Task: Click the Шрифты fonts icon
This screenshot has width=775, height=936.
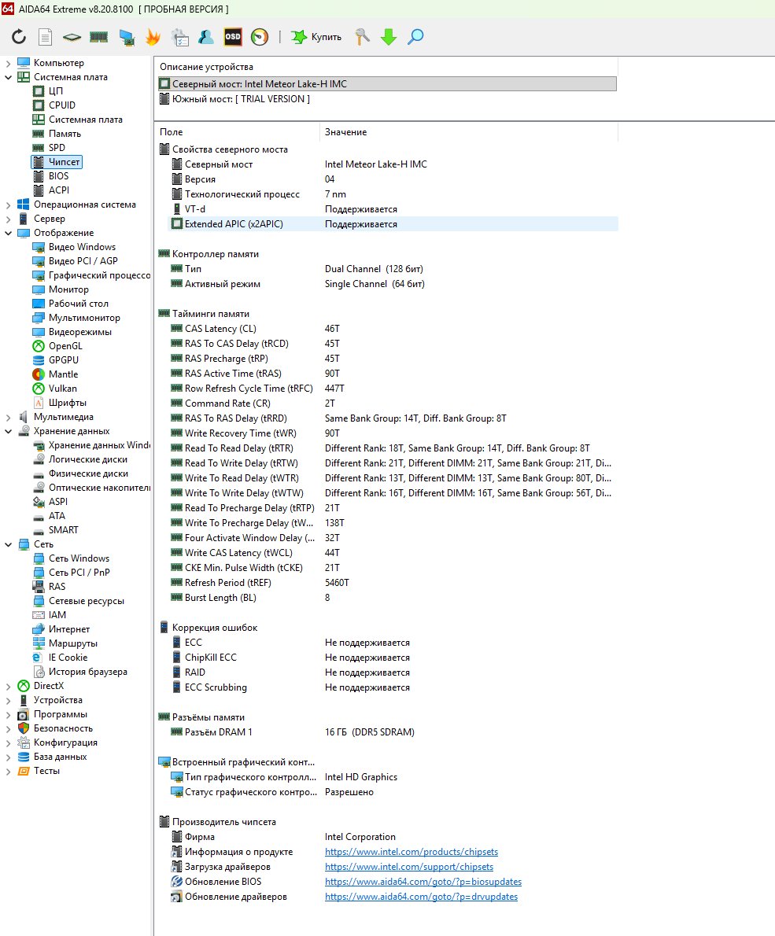Action: pos(39,403)
